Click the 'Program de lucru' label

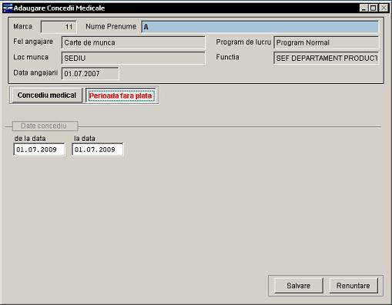tap(243, 42)
